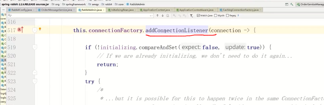
Task: Click the return statement on line 521
Action: pyautogui.click(x=107, y=64)
